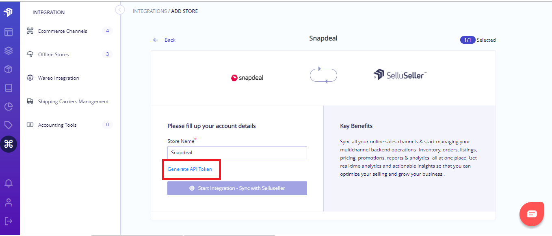Viewport: 552px width, 236px height.
Task: Open the dashboard layout icon in the sidebar
Action: tap(9, 32)
